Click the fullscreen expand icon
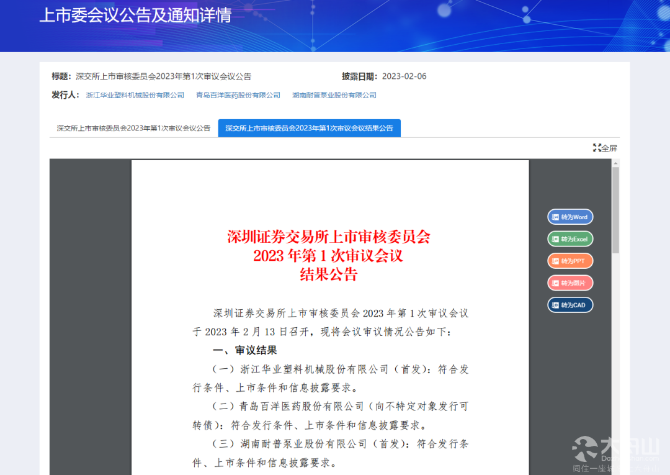This screenshot has width=670, height=475. click(597, 148)
